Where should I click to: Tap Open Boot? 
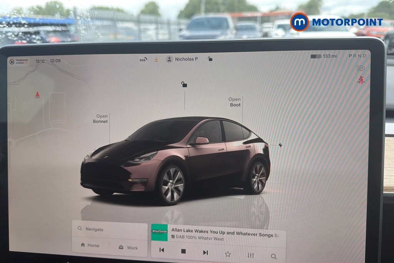235,102
